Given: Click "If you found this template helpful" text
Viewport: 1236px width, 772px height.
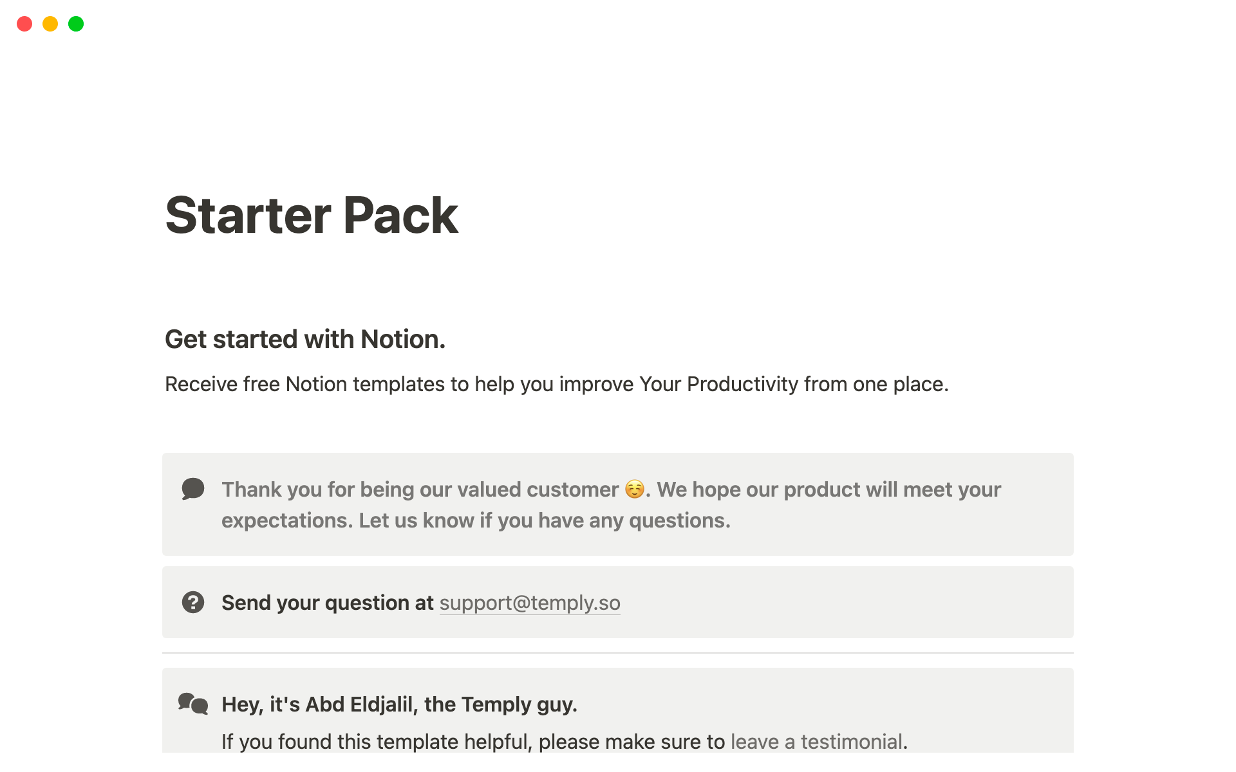Looking at the screenshot, I should pyautogui.click(x=473, y=742).
